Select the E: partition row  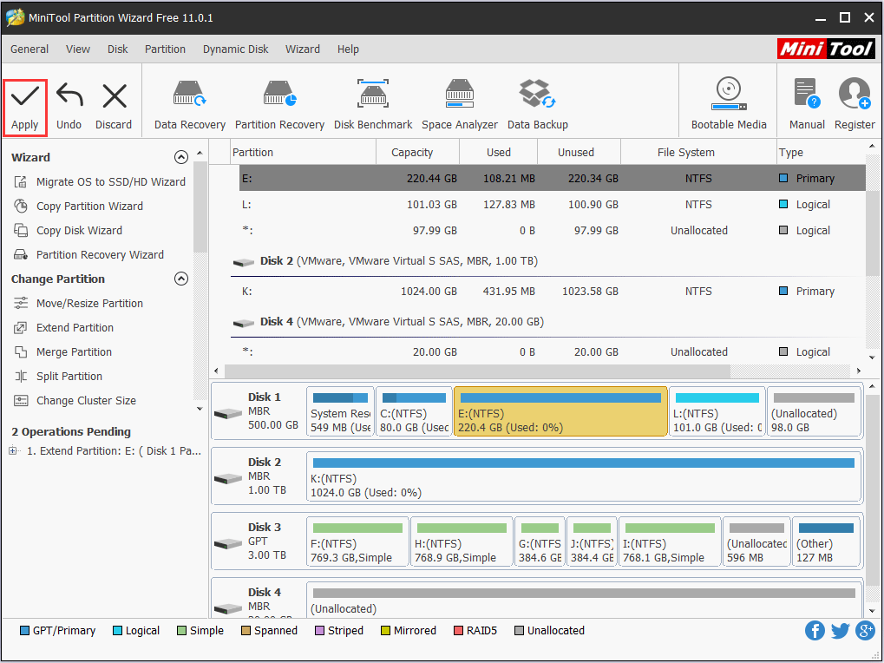point(552,178)
